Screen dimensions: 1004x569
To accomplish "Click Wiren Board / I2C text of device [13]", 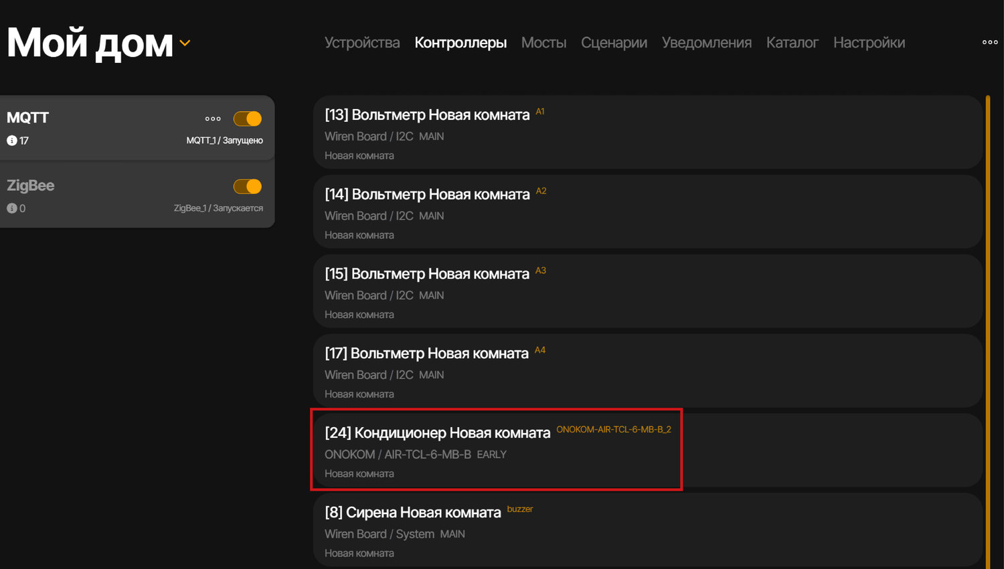I will point(369,137).
